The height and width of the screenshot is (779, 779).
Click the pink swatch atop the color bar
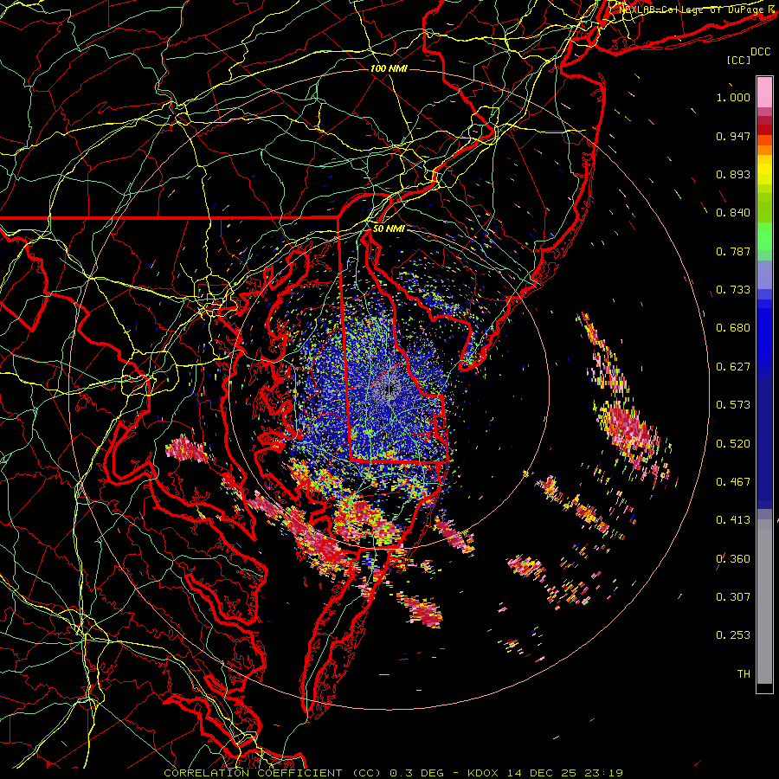(x=764, y=92)
